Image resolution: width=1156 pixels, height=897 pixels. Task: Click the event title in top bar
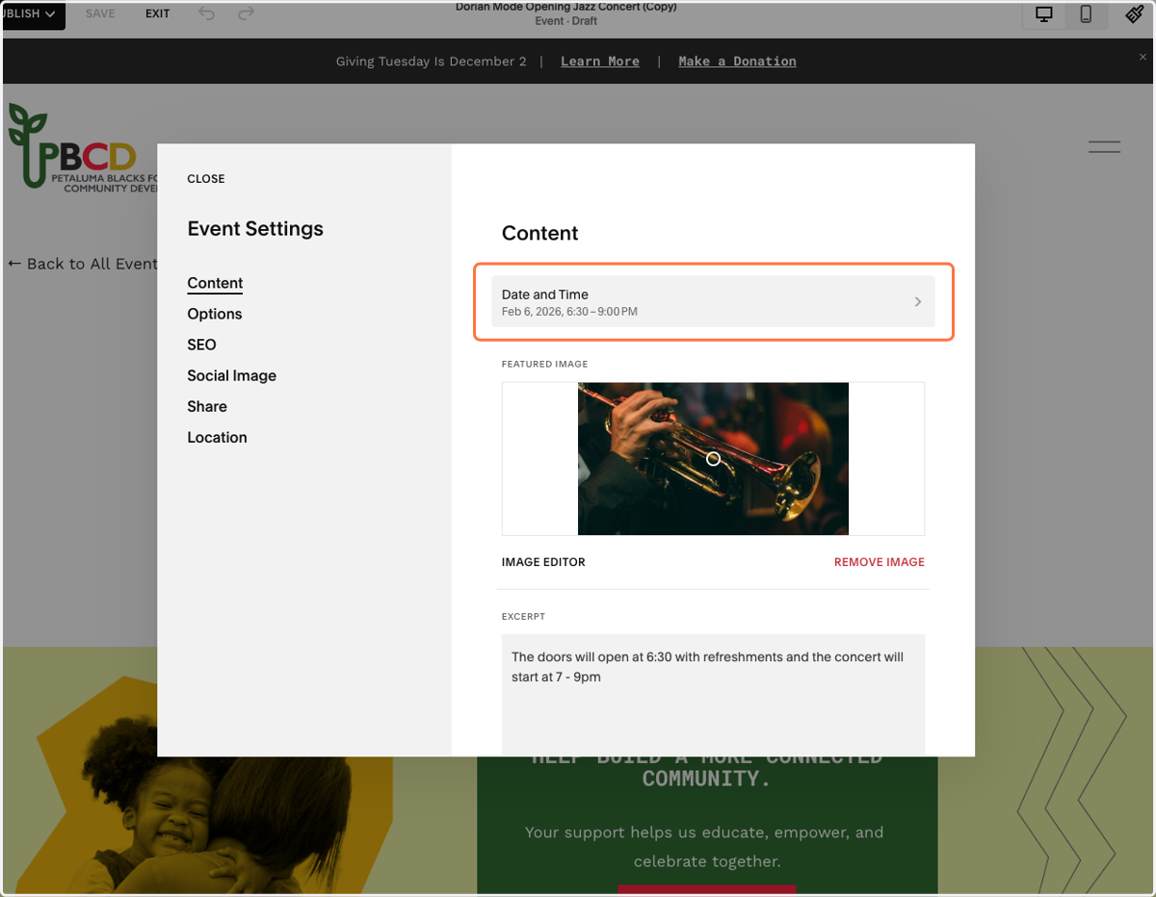tap(566, 7)
